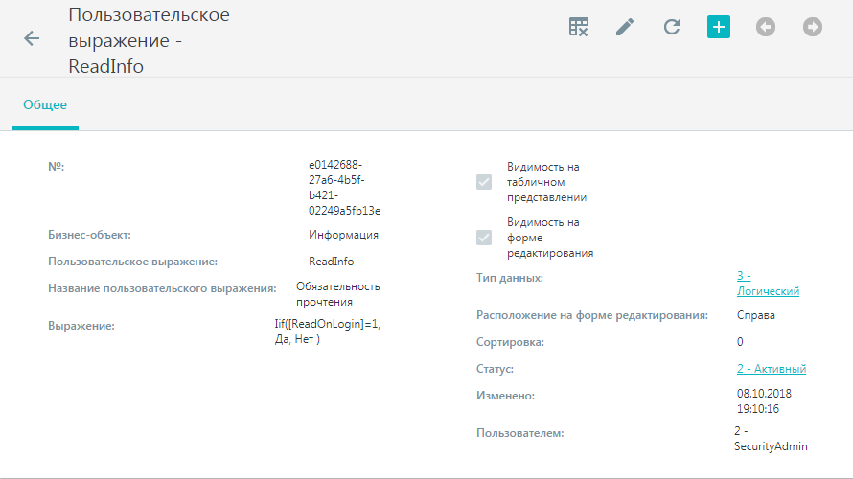Image resolution: width=853 pixels, height=479 pixels.
Task: Add new record with plus button
Action: [x=719, y=27]
